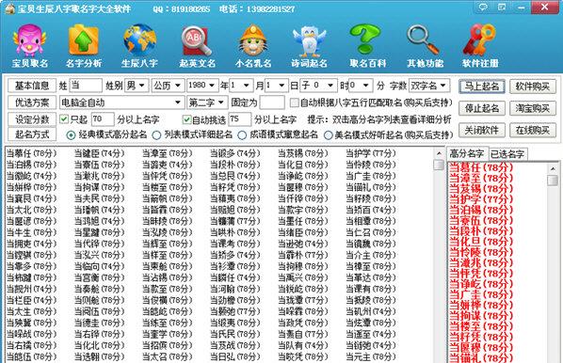Select 美名模式好听起名 radio option
This screenshot has width=563, height=363.
[328, 135]
